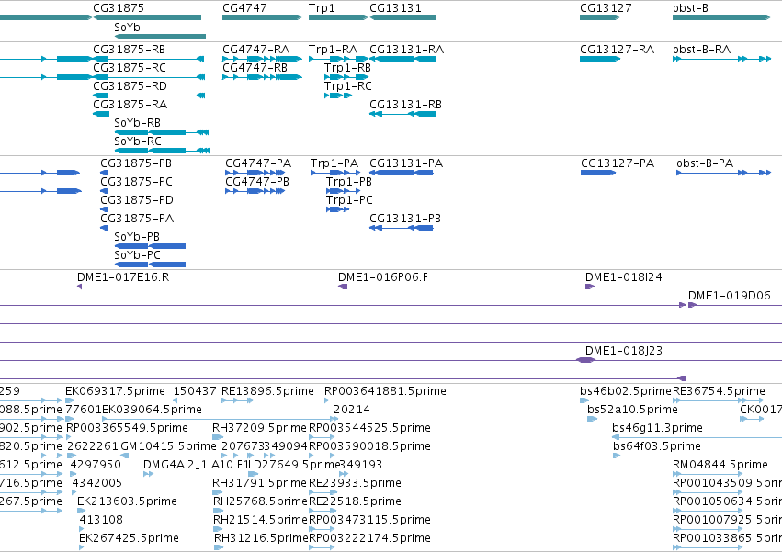This screenshot has width=782, height=552.
Task: Click EST RH37209.5prime
Action: pos(218,437)
